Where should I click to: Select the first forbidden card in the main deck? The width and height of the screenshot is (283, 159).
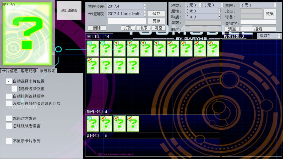pos(92,49)
